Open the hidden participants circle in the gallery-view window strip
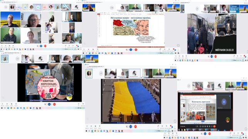Screen dimensions: 248x139 [x=6, y=7]
